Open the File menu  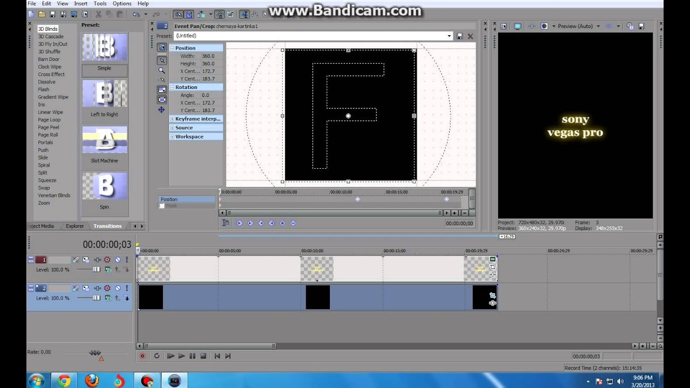point(32,4)
